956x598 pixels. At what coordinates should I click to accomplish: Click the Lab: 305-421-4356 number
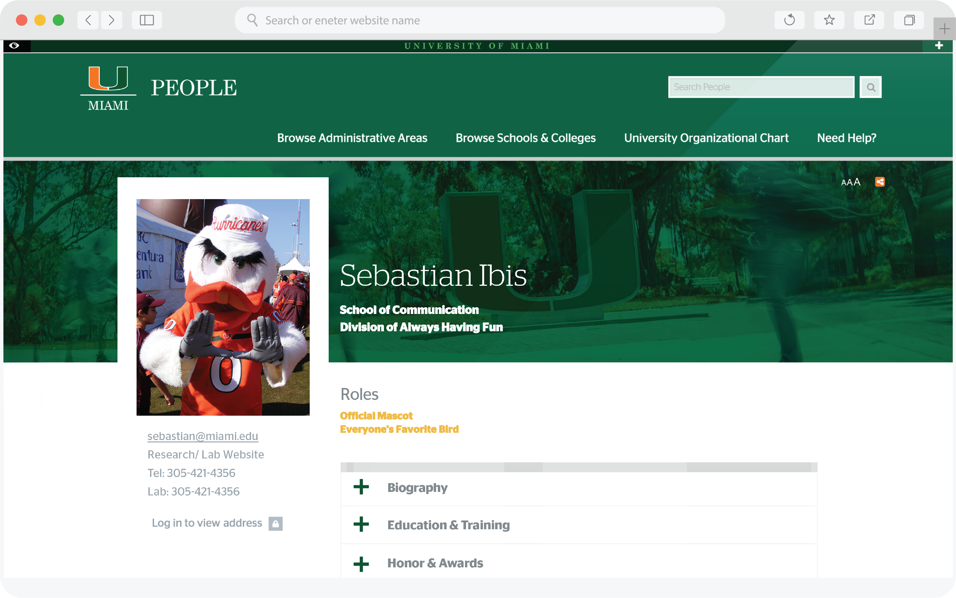[x=193, y=491]
